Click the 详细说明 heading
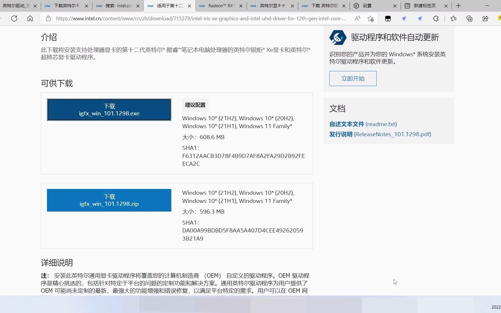The height and width of the screenshot is (313, 501). pyautogui.click(x=57, y=263)
